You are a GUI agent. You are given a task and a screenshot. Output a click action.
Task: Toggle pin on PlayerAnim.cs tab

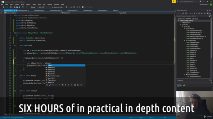15,11
